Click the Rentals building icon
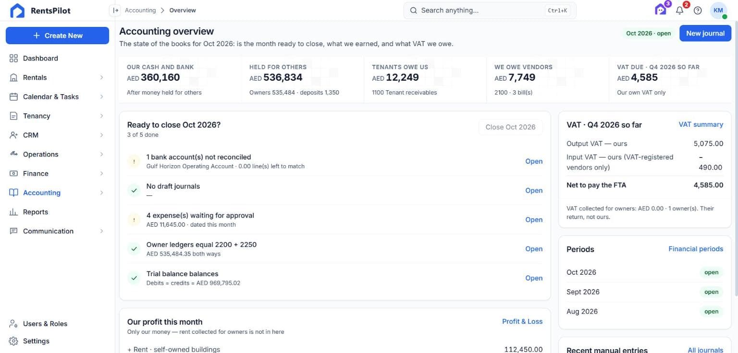Viewport: 738px width, 353px height. coord(13,77)
